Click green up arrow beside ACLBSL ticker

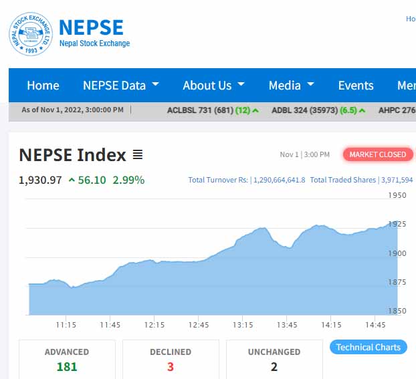click(255, 110)
